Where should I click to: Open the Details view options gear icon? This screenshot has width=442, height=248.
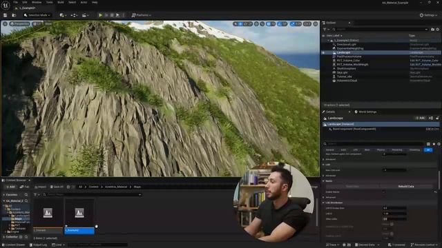point(439,144)
